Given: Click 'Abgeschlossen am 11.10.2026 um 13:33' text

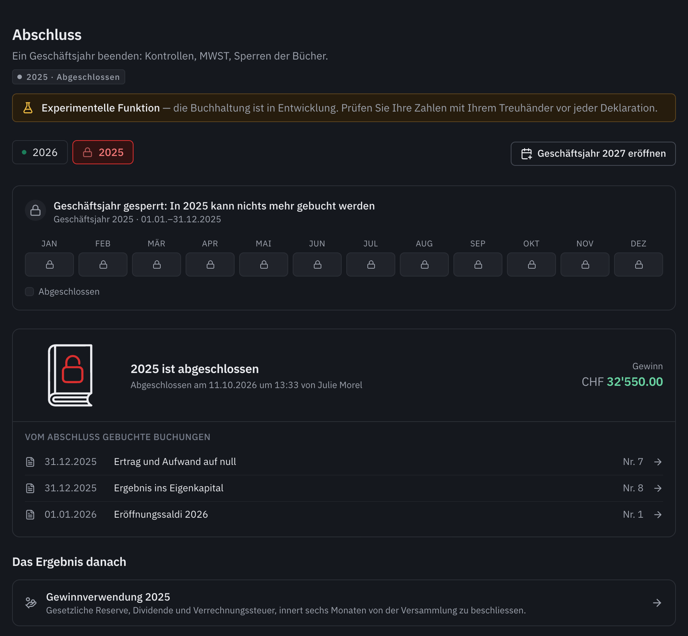Looking at the screenshot, I should coord(215,385).
